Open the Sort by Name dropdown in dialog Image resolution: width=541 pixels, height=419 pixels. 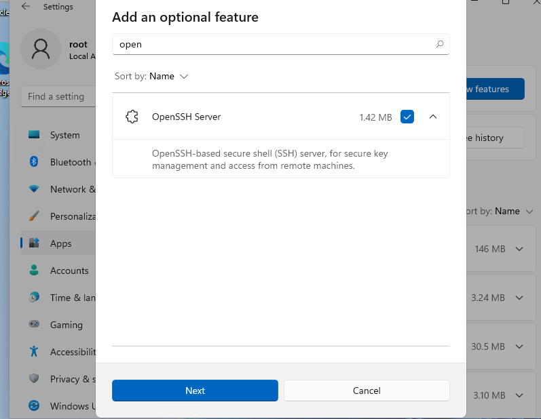pyautogui.click(x=151, y=76)
